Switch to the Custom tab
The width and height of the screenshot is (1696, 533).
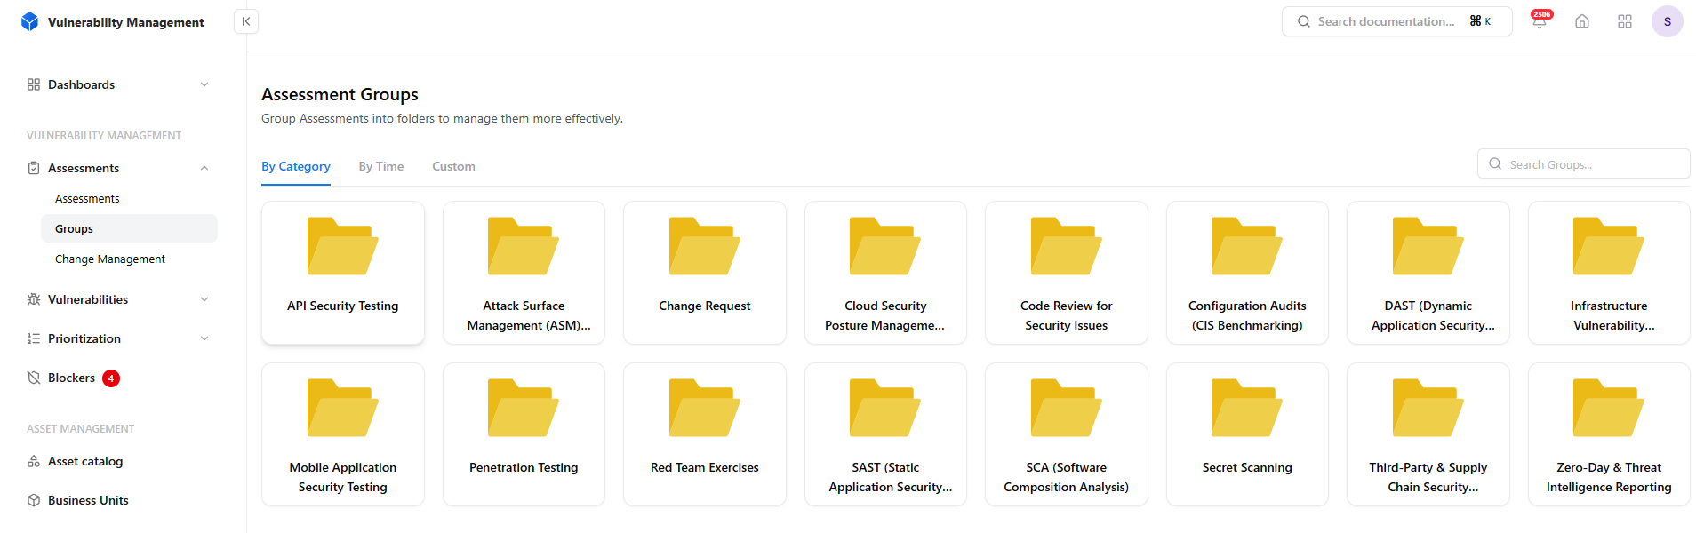453,166
